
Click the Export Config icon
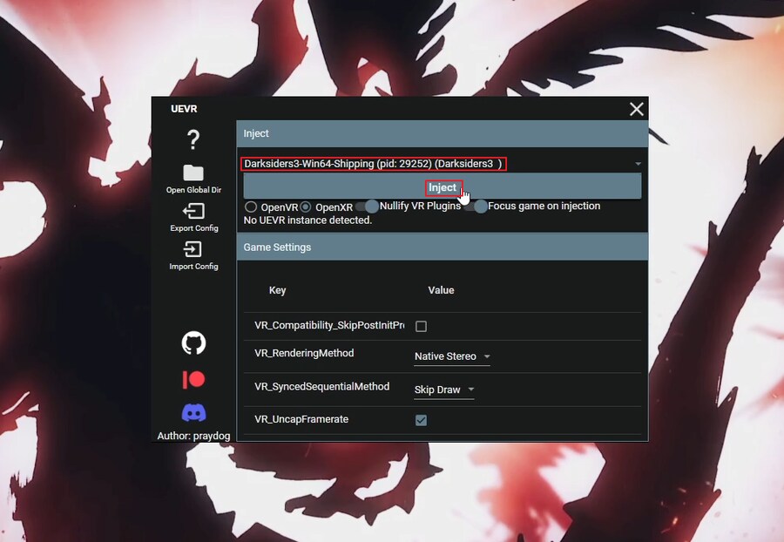193,211
